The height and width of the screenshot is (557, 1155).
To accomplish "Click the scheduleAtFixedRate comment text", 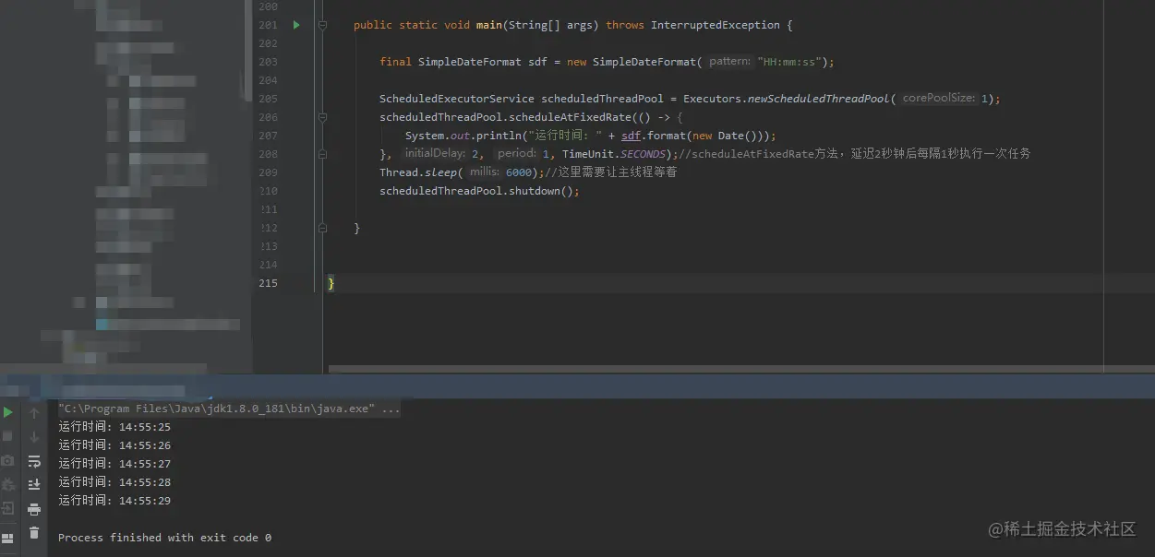I will point(854,154).
